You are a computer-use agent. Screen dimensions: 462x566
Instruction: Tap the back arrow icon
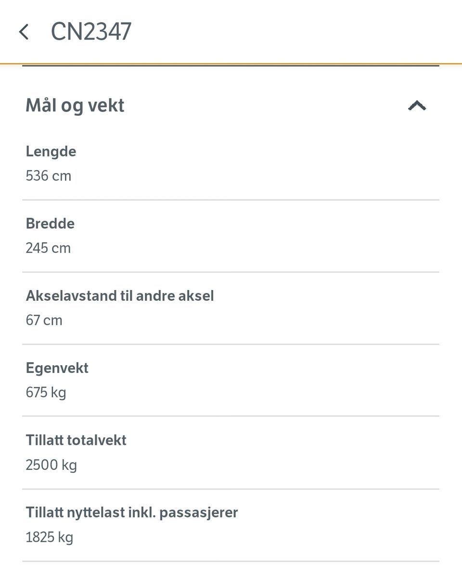tap(24, 32)
